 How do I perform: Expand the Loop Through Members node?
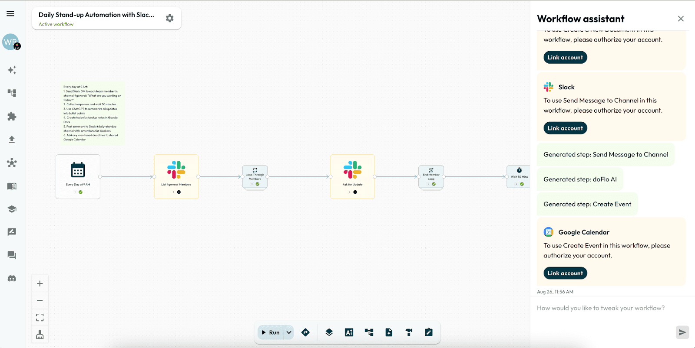pos(255,177)
